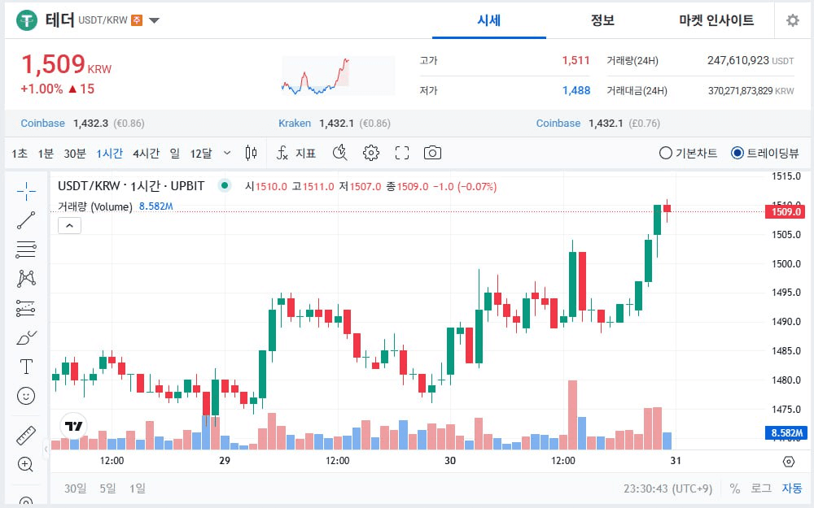
Task: Open the 마켓 인사이트 tab
Action: [x=716, y=20]
